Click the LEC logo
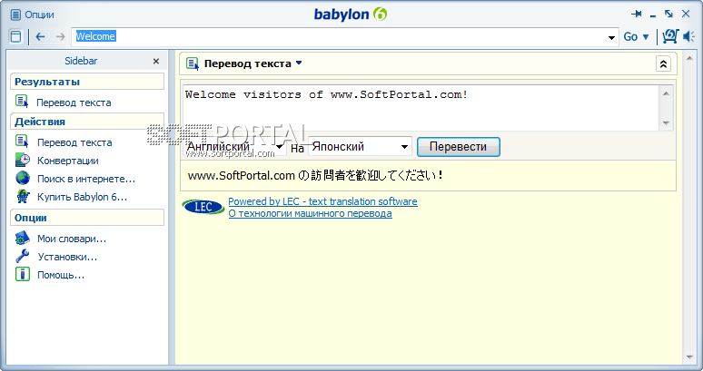Viewport: 703px width, 371px height. 203,207
